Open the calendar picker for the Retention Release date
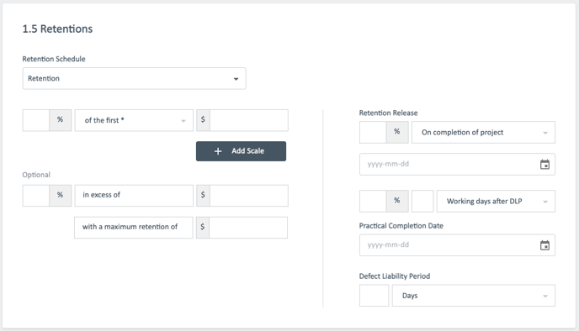Screen dimensions: 579x331 (544, 165)
